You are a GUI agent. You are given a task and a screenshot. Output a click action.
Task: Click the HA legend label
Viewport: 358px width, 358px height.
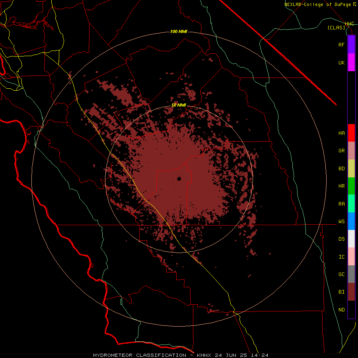341,133
